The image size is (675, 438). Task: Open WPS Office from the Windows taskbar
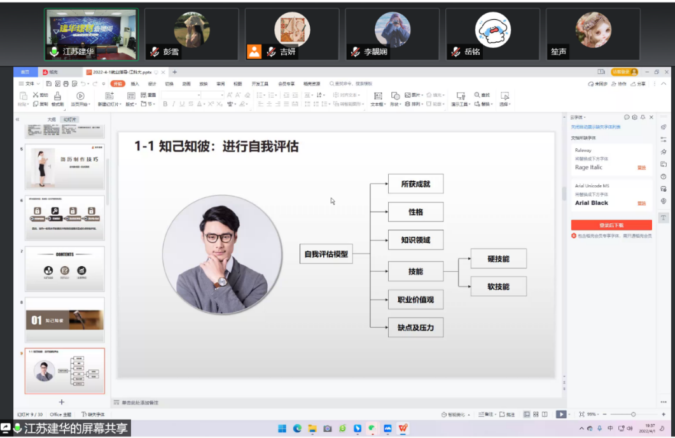[403, 428]
